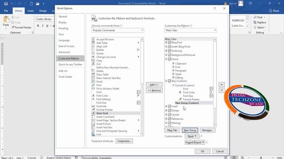The image size is (284, 159).
Task: Uncheck the Blog Post tab checkbox
Action: click(170, 42)
